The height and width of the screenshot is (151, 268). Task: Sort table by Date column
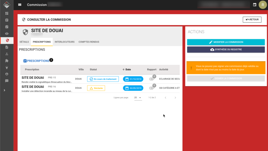(x=127, y=69)
